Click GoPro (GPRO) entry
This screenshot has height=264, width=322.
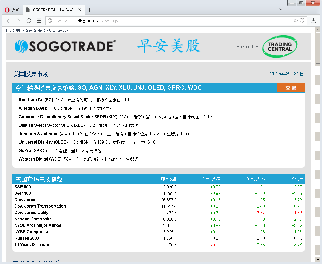point(33,150)
